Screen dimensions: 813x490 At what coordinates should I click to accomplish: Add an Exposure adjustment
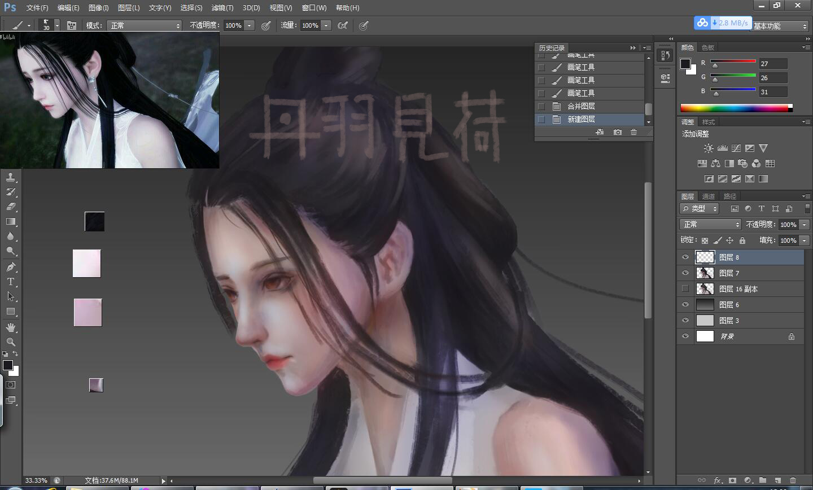tap(750, 148)
